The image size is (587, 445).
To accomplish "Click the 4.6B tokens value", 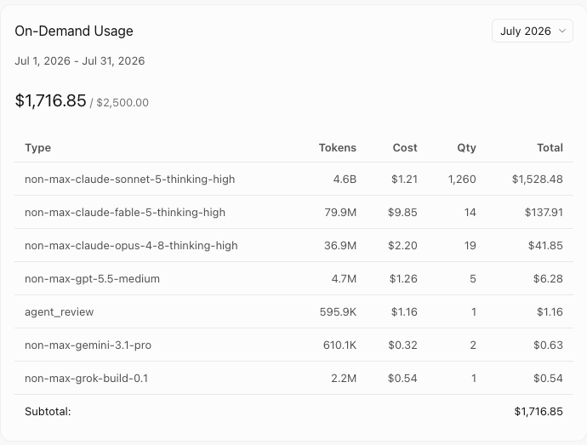I will (x=345, y=179).
